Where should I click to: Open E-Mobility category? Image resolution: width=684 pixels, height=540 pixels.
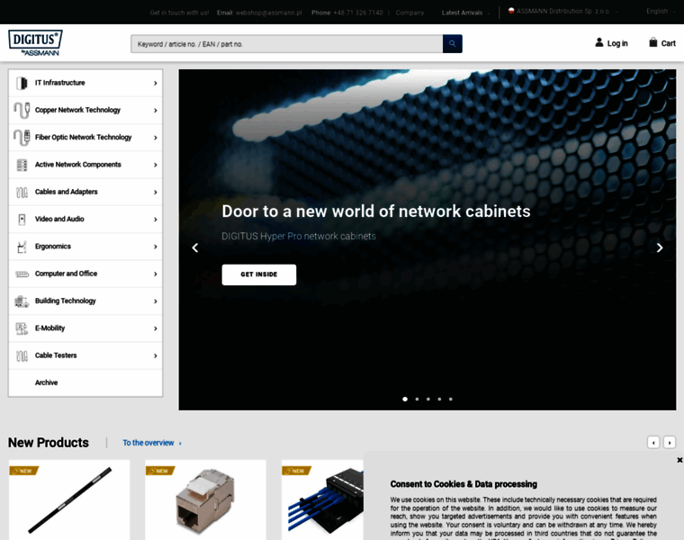click(85, 328)
